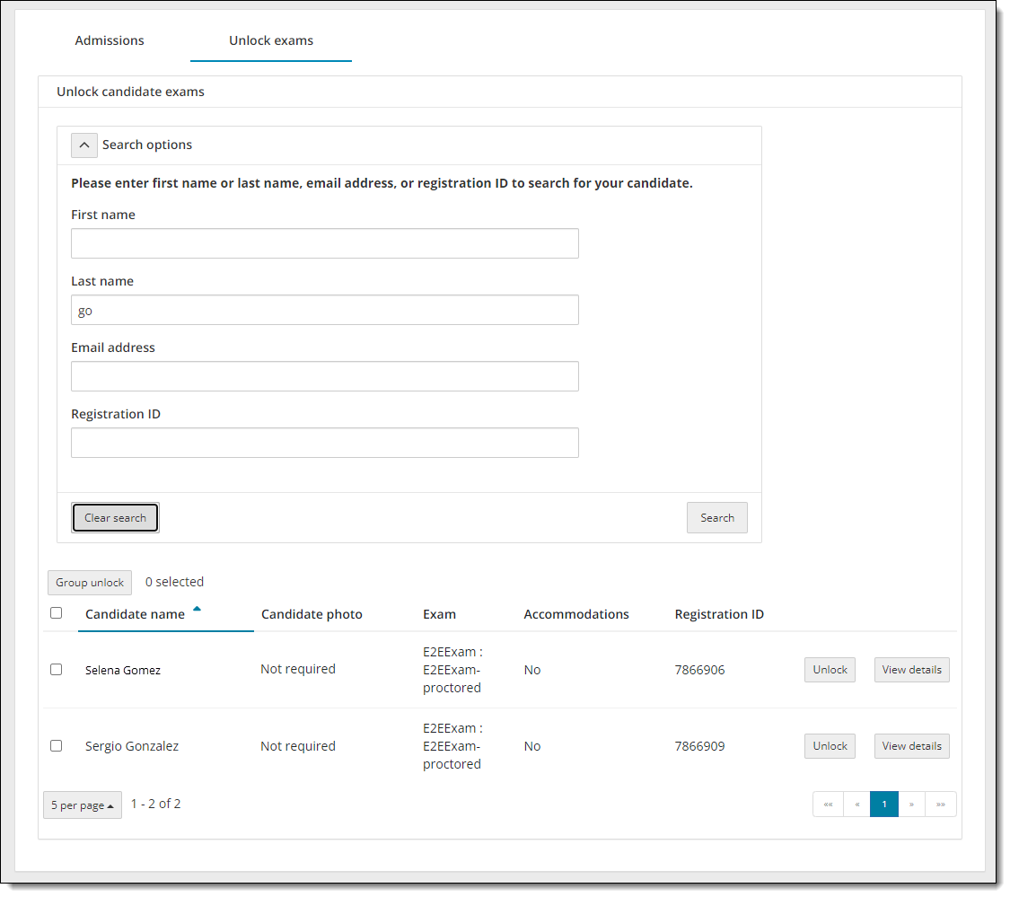Select the checkbox for Selena Gomez

(x=57, y=670)
